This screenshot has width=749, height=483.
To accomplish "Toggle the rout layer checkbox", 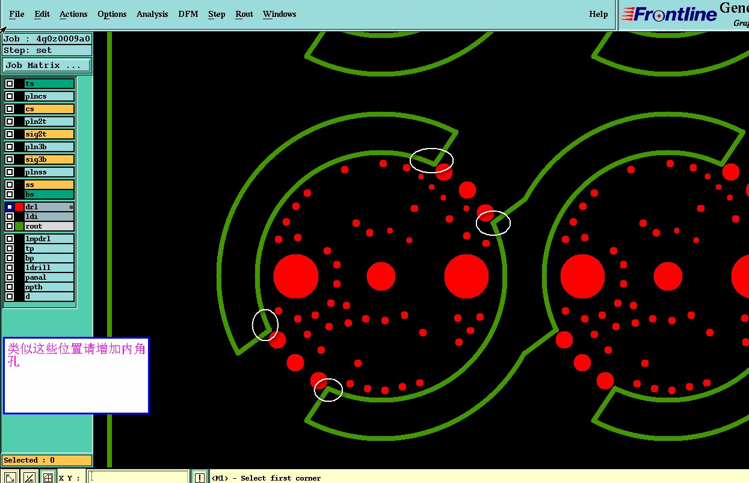I will [x=10, y=226].
